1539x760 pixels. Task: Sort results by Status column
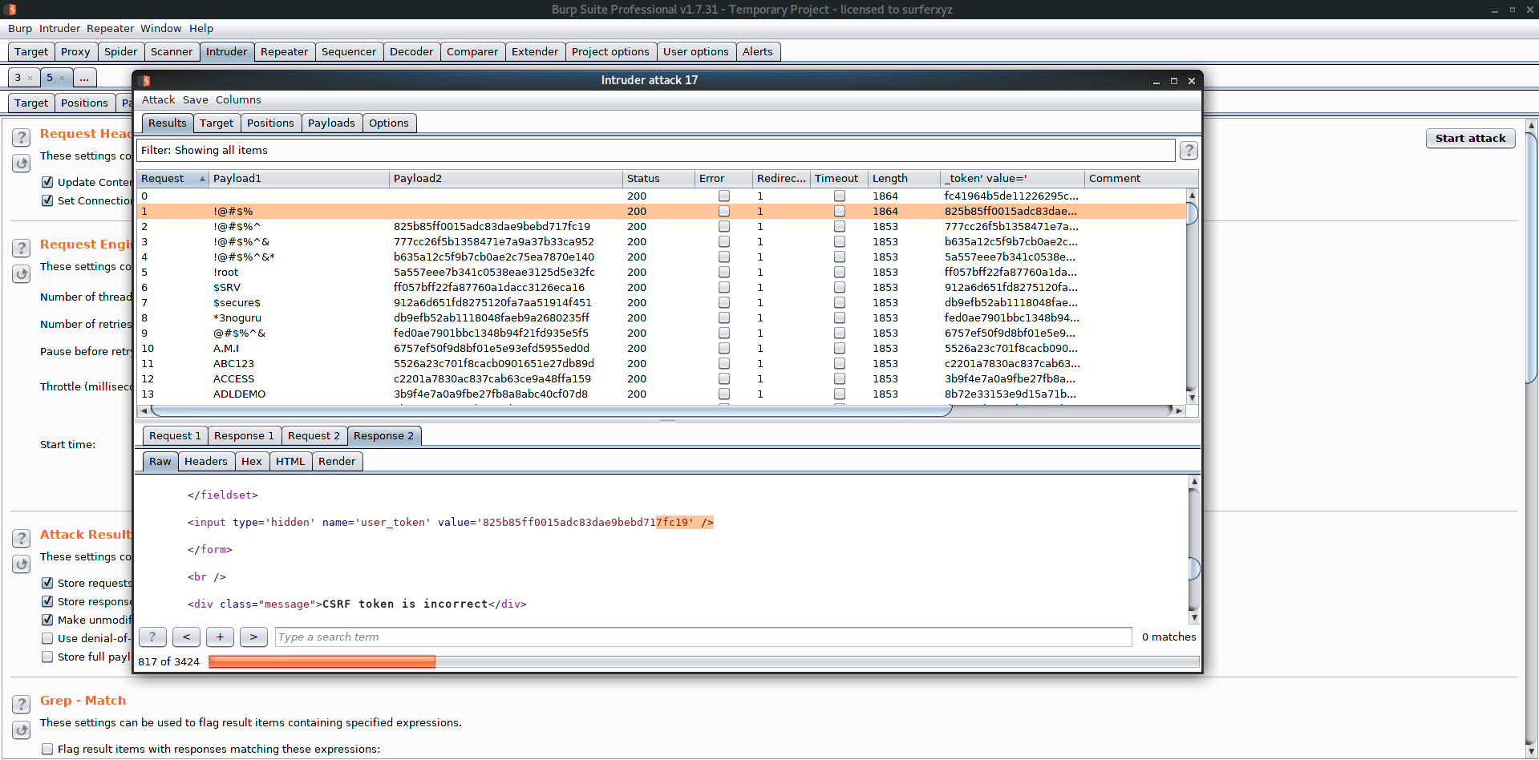658,178
